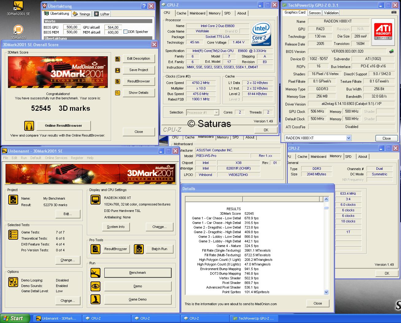Click the ResultBrowser button in Pro Tools

click(116, 249)
